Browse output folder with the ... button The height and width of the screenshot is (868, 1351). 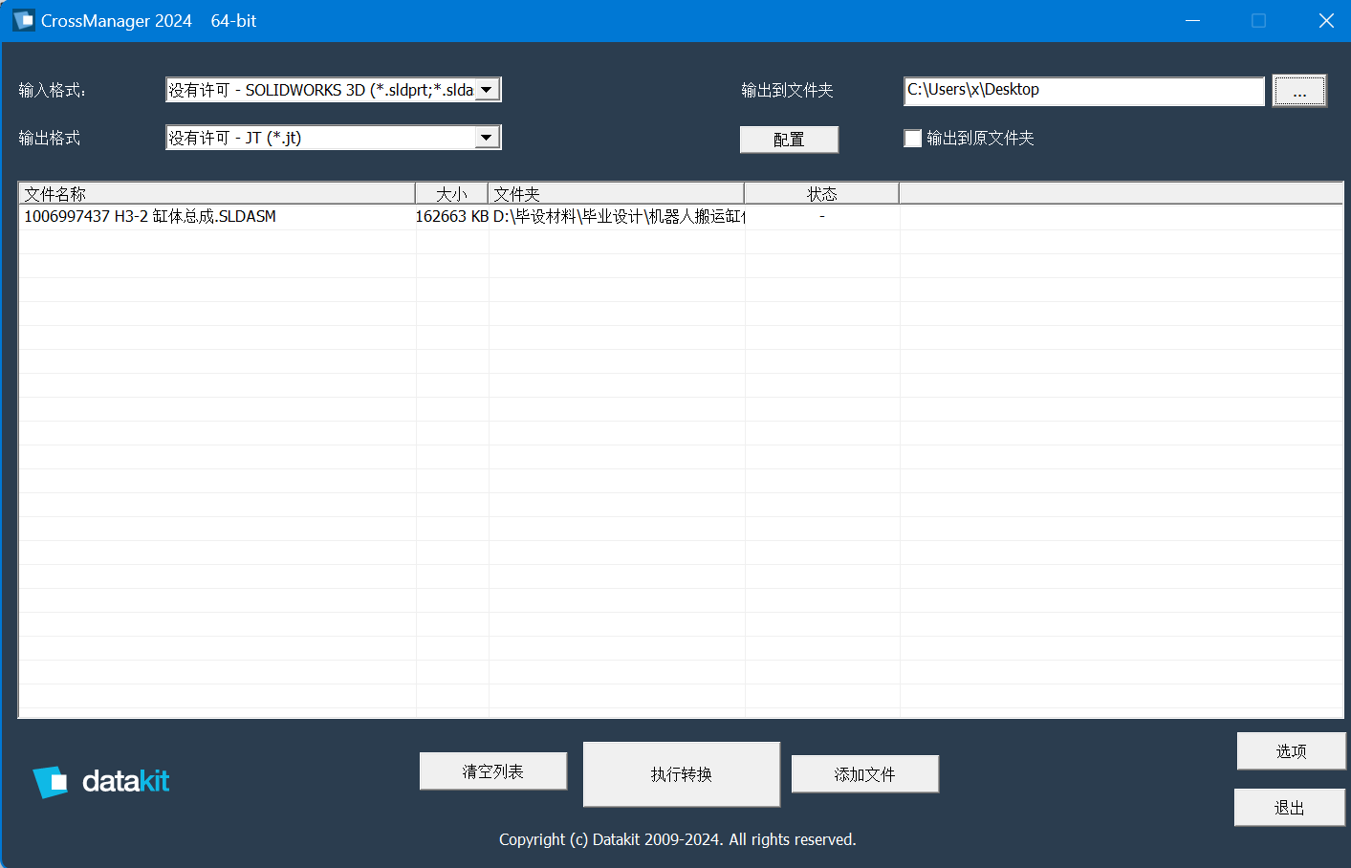point(1299,92)
